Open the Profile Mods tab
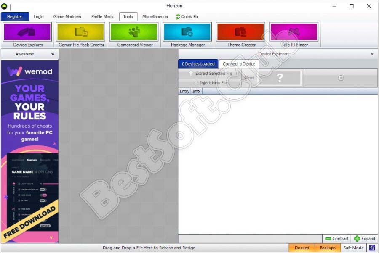The height and width of the screenshot is (253, 379). 102,17
